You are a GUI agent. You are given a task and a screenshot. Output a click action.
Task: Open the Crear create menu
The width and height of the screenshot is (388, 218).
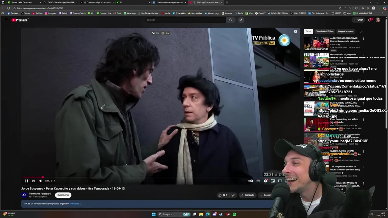pos(358,20)
